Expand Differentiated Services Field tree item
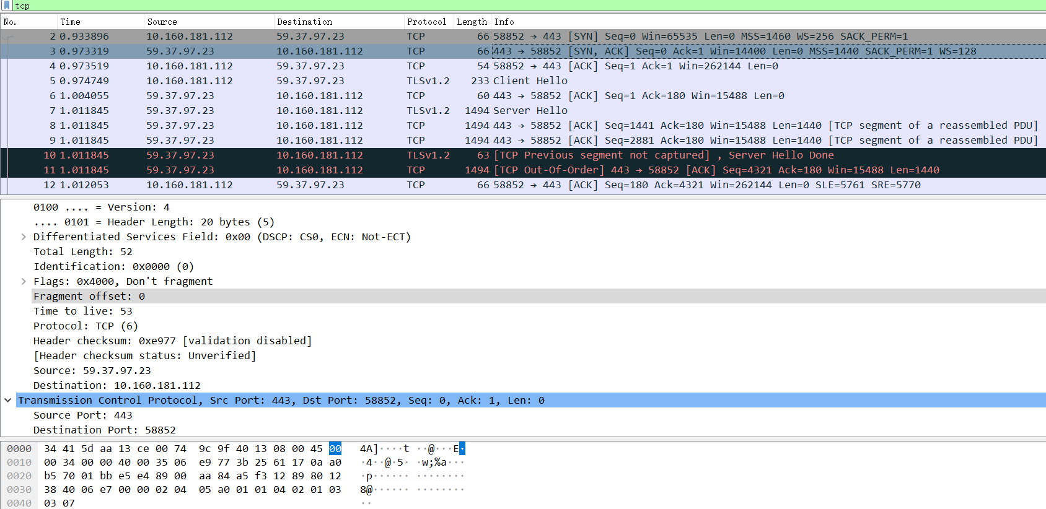1046x509 pixels. tap(24, 237)
